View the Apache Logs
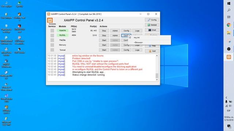Image resolution: width=234 pixels, height=131 pixels. (137, 31)
